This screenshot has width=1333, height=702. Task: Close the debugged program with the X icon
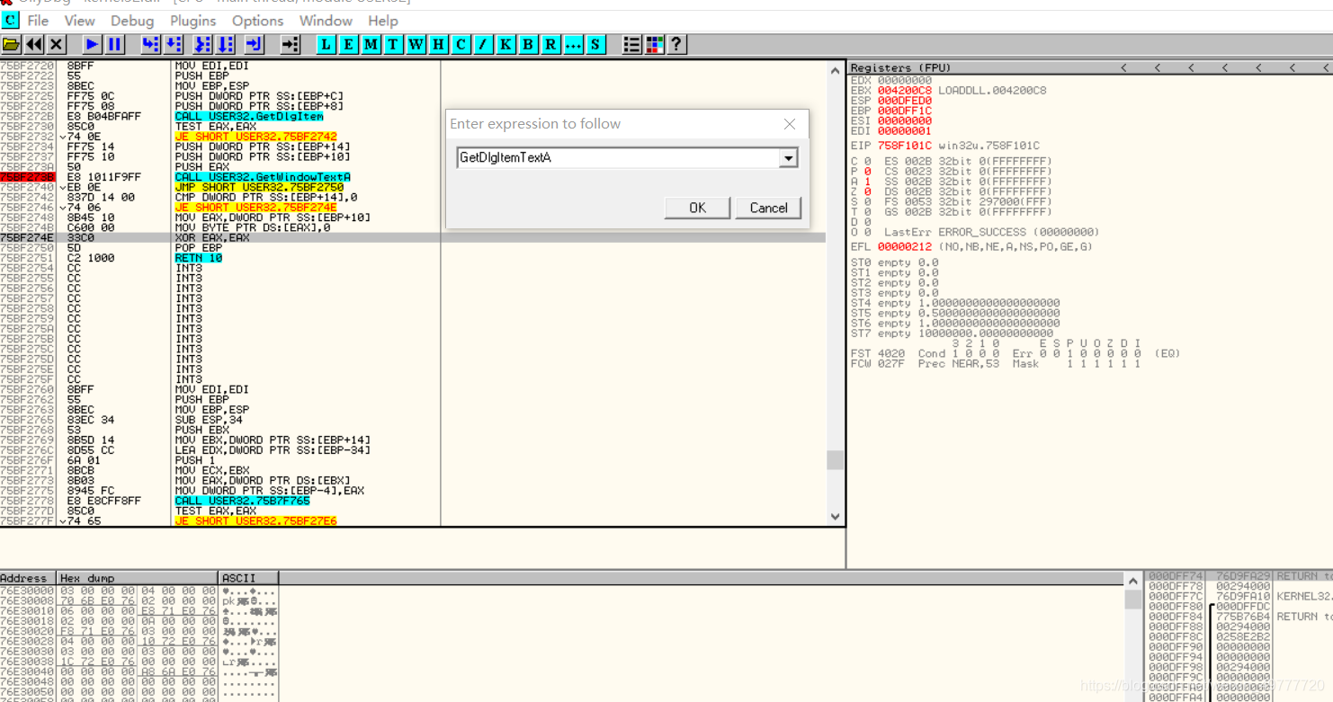(x=57, y=44)
